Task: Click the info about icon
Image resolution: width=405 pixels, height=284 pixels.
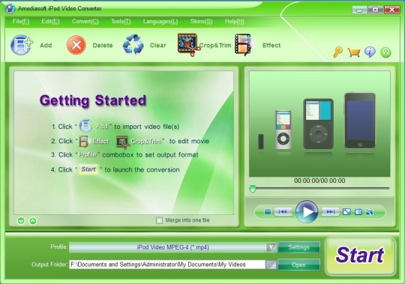Action: [370, 52]
